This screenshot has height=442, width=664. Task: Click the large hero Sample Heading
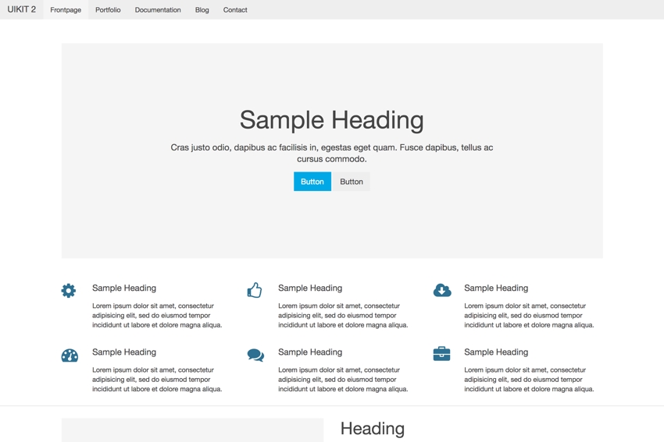pos(331,120)
